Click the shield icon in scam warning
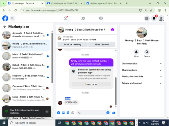This screenshot has height=126, width=169. coord(74,71)
